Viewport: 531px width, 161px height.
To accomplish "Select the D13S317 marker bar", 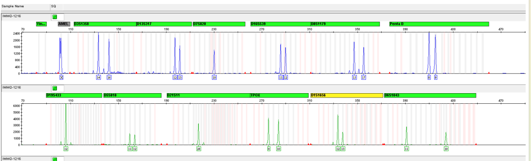I will tap(164, 24).
